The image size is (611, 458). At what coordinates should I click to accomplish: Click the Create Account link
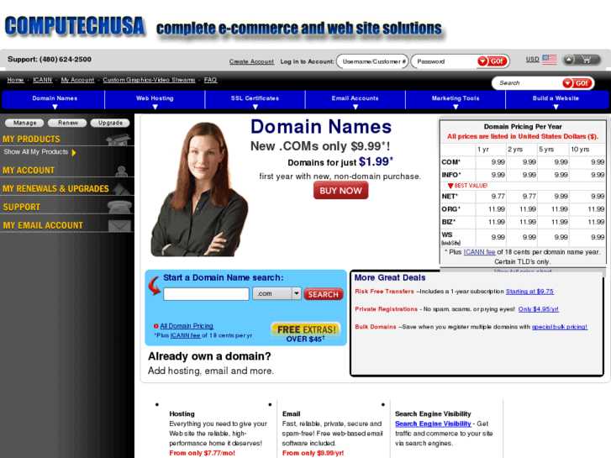[251, 61]
